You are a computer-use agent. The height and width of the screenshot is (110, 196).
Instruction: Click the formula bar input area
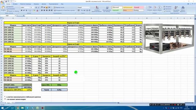tap(109, 16)
